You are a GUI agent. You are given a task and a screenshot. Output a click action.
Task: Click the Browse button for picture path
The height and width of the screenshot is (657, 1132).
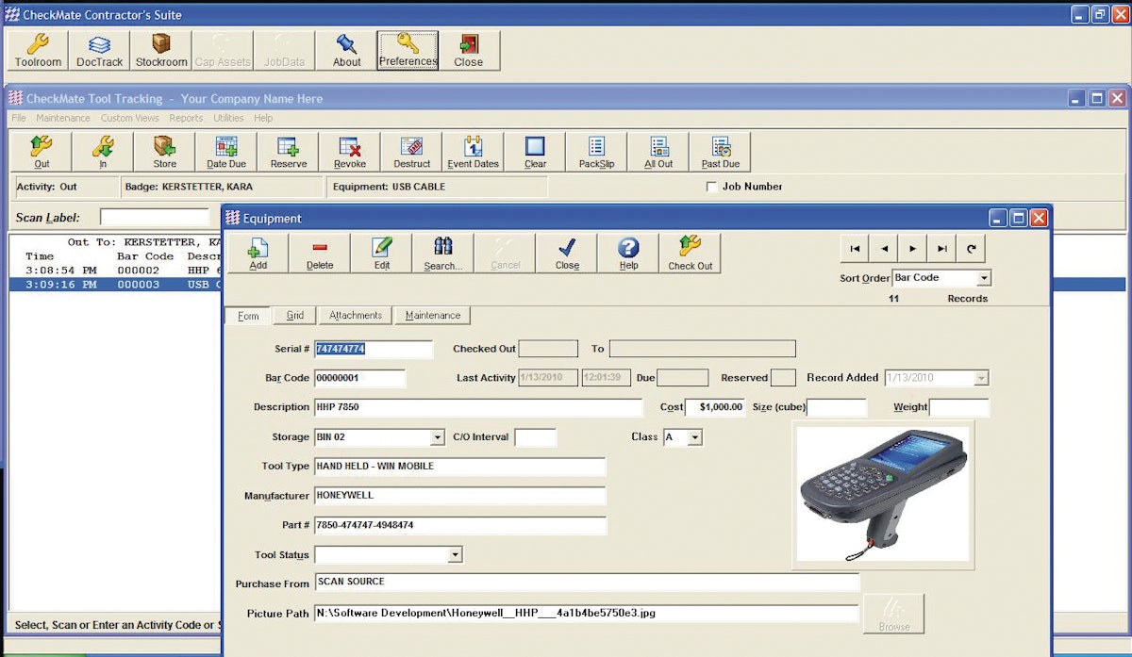(892, 614)
